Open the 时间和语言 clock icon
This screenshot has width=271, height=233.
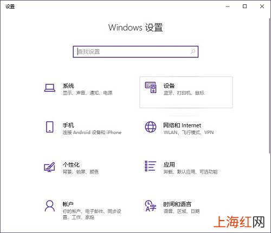point(151,206)
